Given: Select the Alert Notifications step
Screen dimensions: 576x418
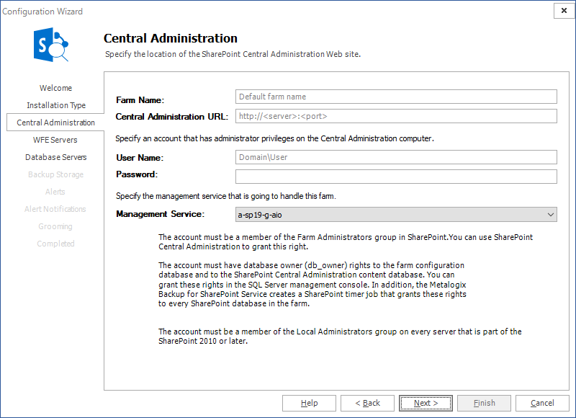Looking at the screenshot, I should coord(55,209).
